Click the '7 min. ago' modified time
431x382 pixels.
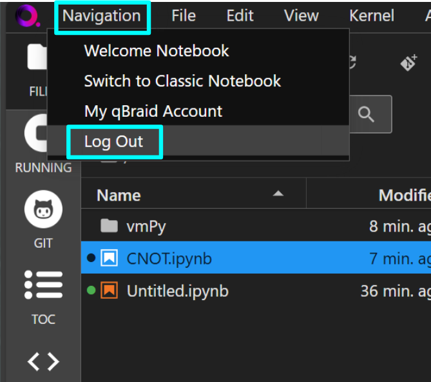(400, 258)
